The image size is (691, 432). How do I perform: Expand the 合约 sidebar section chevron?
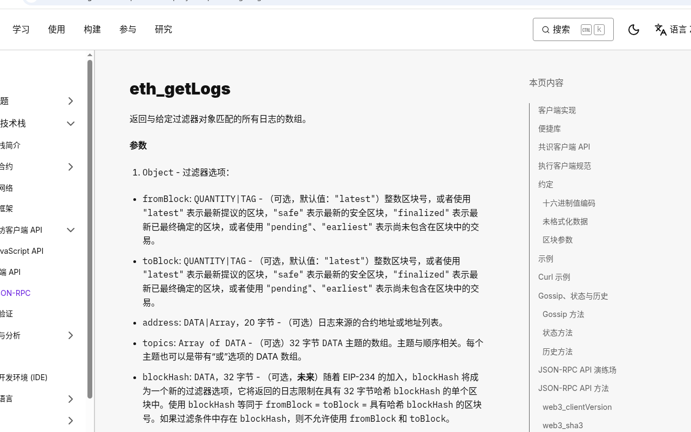pyautogui.click(x=70, y=167)
